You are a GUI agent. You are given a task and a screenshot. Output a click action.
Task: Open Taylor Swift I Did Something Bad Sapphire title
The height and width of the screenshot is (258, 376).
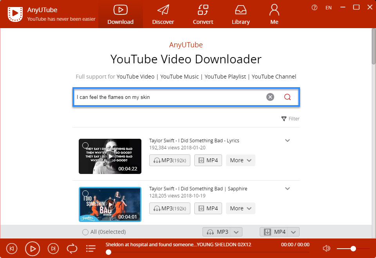(x=198, y=188)
